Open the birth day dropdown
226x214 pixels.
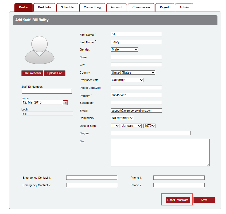pos(115,126)
